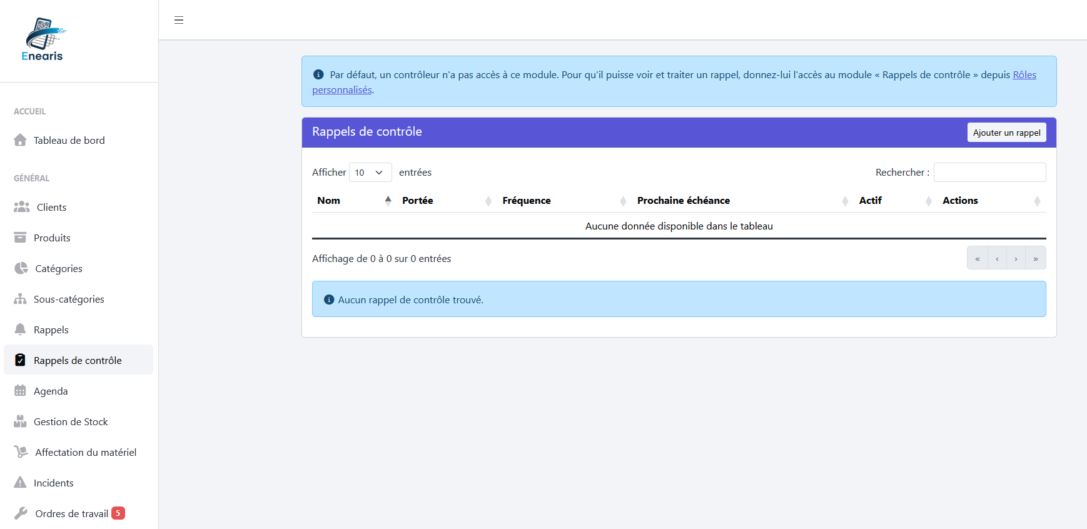The height and width of the screenshot is (529, 1087).
Task: Click the info icon in top banner
Action: tap(318, 74)
